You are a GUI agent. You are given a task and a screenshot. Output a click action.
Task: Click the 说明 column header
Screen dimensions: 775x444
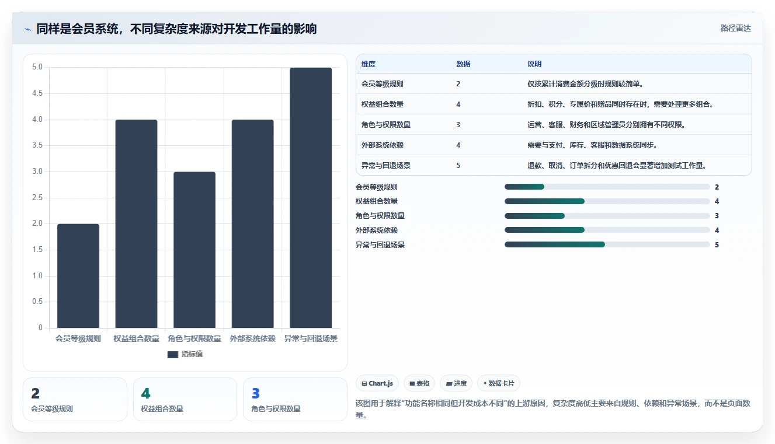(534, 64)
